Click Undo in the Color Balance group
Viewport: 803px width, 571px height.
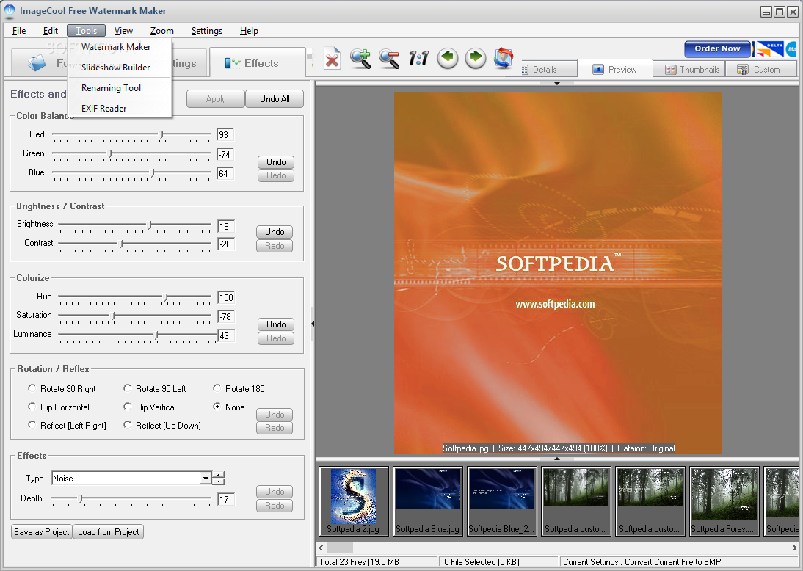click(x=276, y=162)
